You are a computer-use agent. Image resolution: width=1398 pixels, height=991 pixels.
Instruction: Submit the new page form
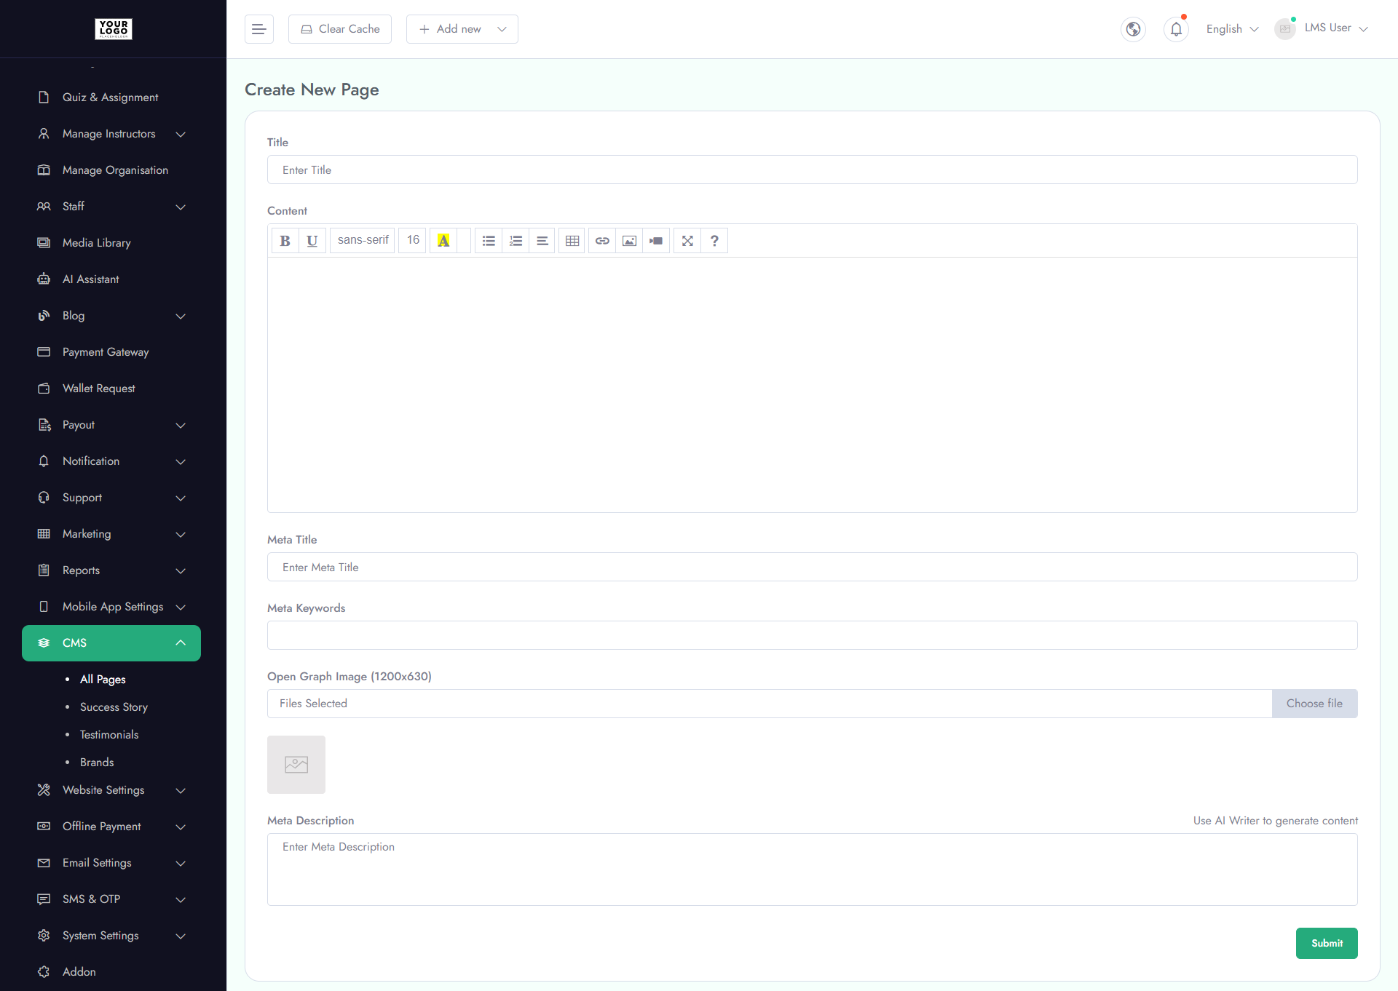click(x=1327, y=943)
